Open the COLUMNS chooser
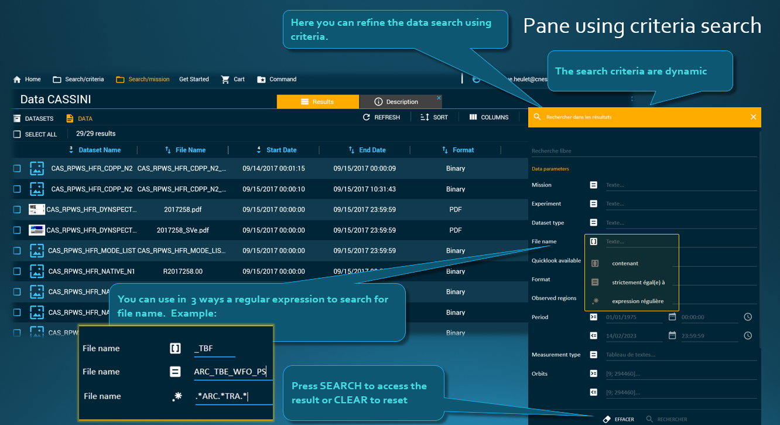The height and width of the screenshot is (425, 780). coord(489,117)
